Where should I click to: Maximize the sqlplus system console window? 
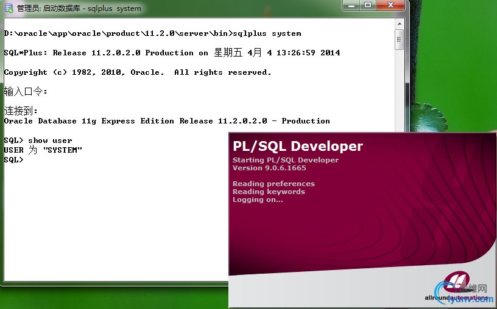[368, 5]
